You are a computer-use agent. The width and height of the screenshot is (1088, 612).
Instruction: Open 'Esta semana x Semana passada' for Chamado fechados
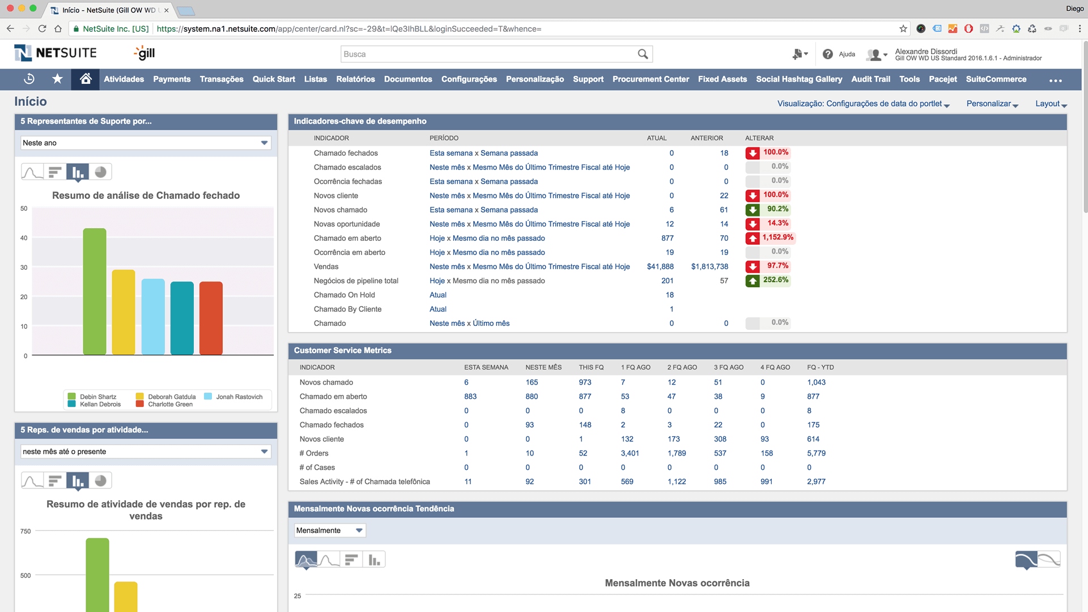pyautogui.click(x=483, y=153)
